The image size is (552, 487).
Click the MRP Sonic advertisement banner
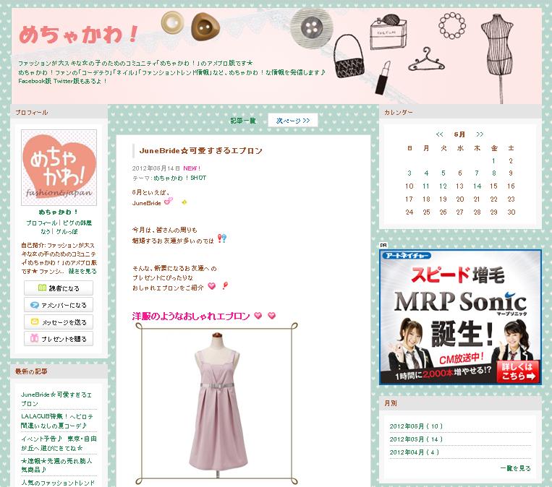[x=460, y=317]
